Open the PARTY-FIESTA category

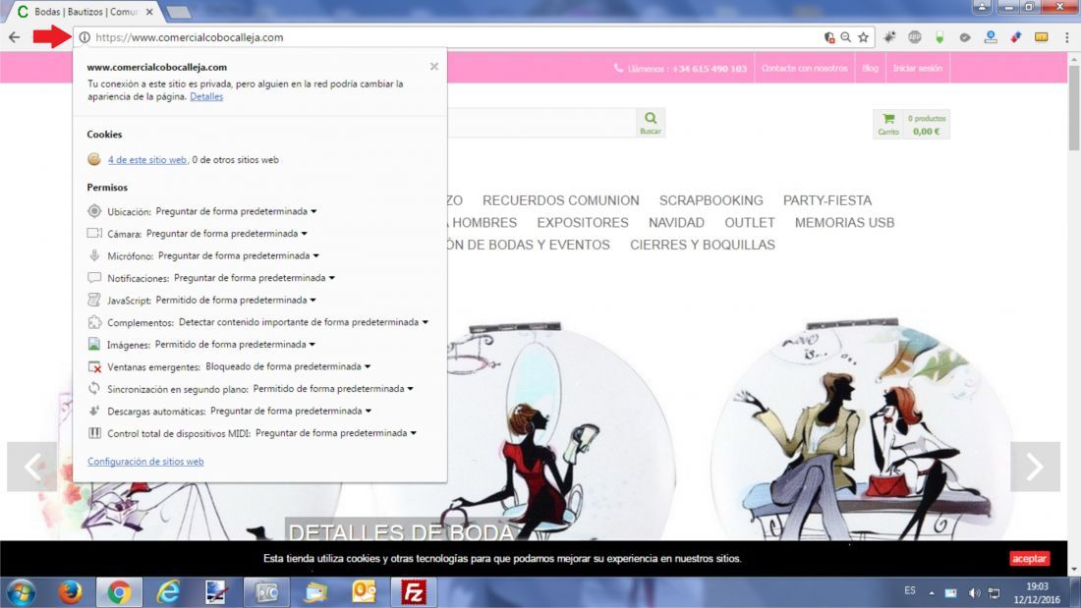827,200
